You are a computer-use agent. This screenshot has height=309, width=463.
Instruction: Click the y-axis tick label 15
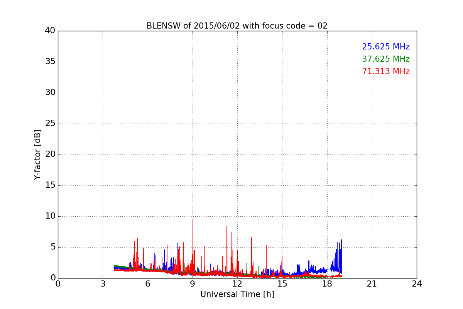(x=50, y=185)
